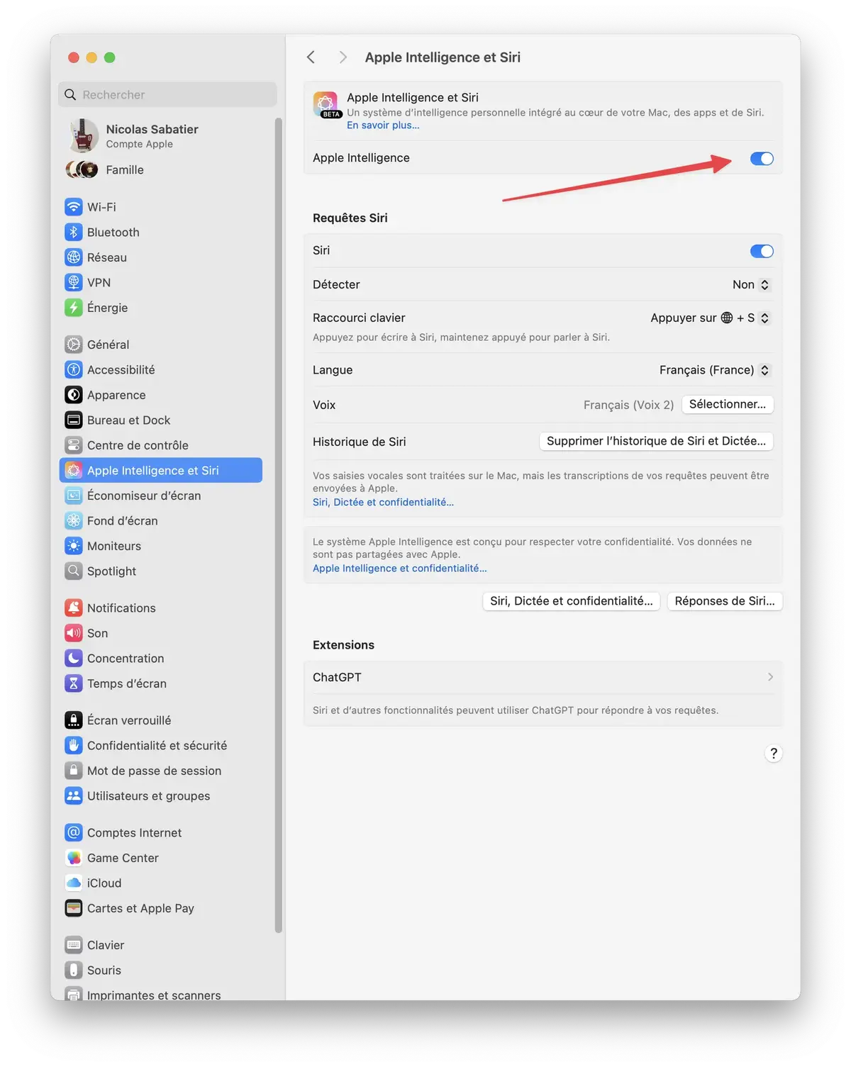Toggle Siri detection setting
Screen dimensions: 851x1067
click(x=750, y=284)
